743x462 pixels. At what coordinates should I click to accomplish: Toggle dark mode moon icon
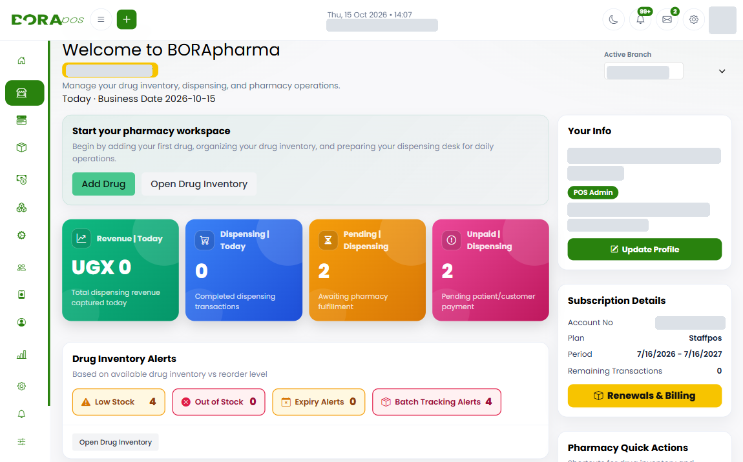614,19
